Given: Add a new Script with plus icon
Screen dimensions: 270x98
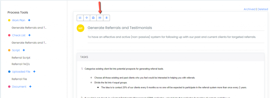Looking at the screenshot, I should point(24,50).
